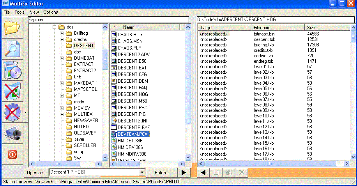Open the View menu
This screenshot has width=357, height=186.
34,12
